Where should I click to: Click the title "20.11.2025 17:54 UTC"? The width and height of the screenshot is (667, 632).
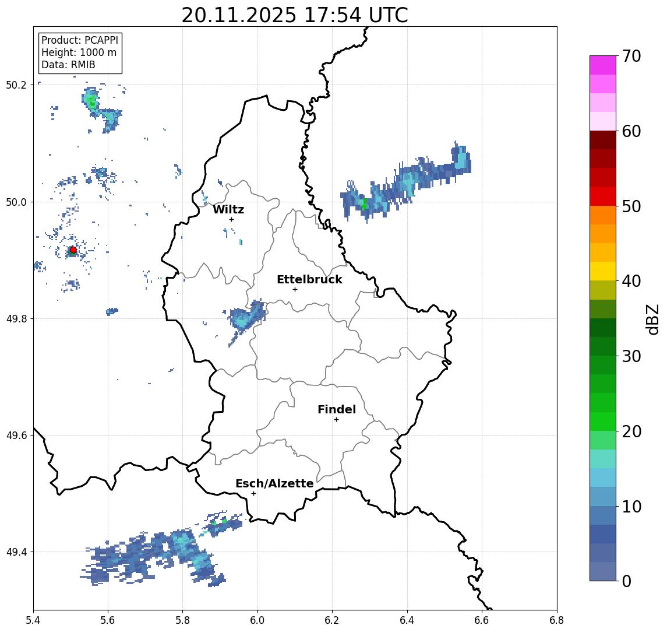[295, 15]
